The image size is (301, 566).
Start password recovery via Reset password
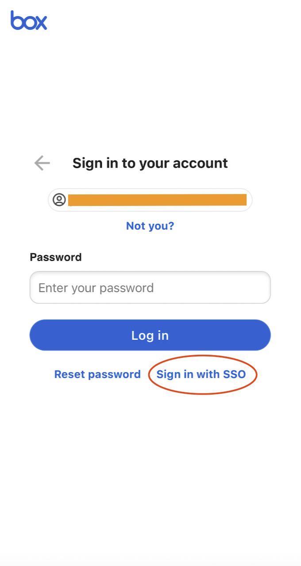coord(97,374)
